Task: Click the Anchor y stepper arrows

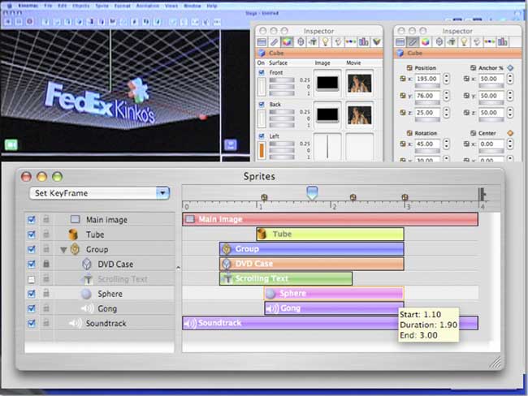Action: tap(510, 96)
